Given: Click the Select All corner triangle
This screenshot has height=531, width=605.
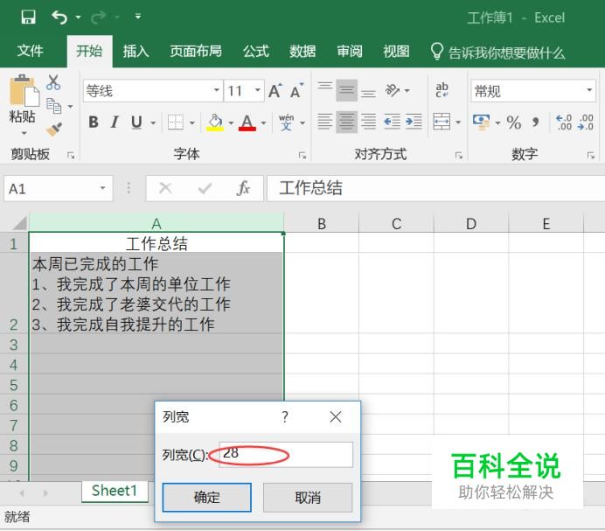Looking at the screenshot, I should 18,223.
